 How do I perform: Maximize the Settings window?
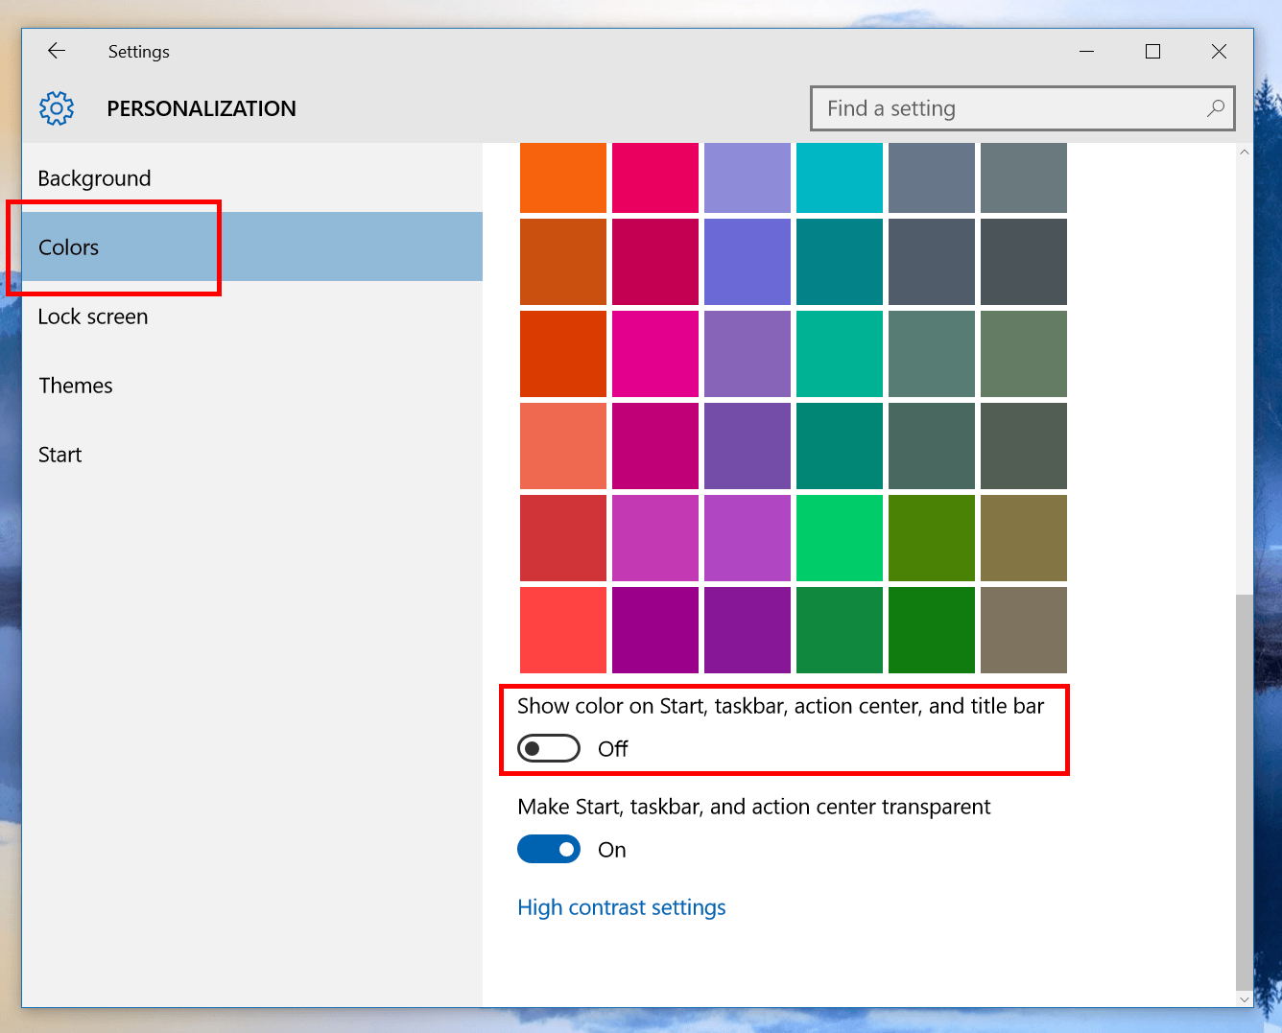click(x=1152, y=51)
